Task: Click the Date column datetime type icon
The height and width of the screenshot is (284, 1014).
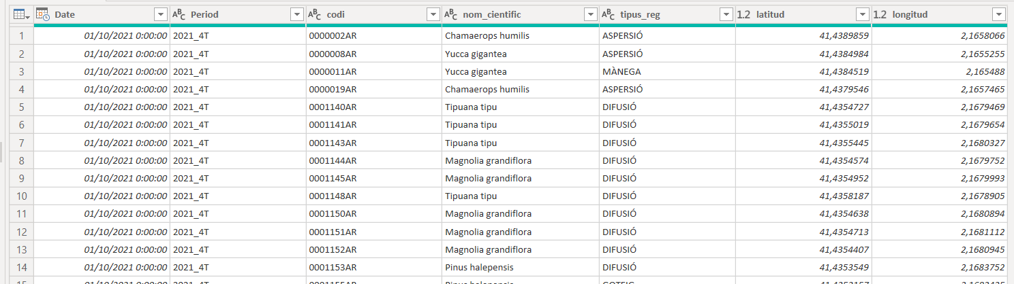Action: coord(43,14)
